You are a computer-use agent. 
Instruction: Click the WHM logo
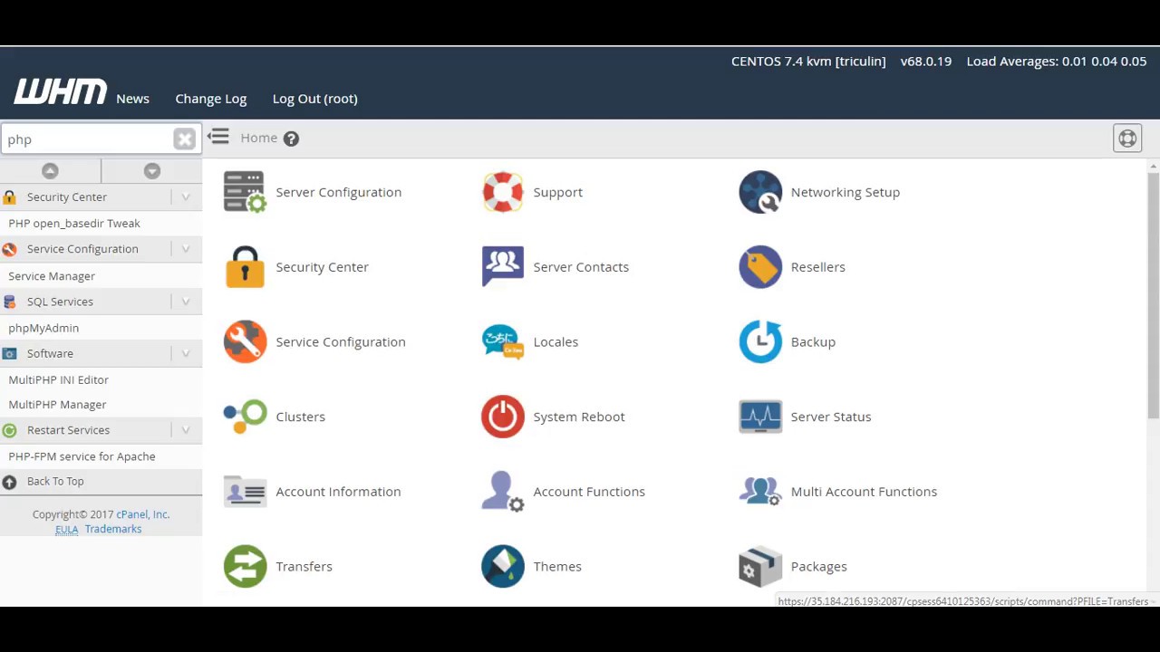(60, 91)
